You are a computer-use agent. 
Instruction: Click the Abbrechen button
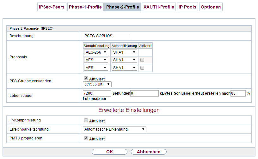coord(149,152)
